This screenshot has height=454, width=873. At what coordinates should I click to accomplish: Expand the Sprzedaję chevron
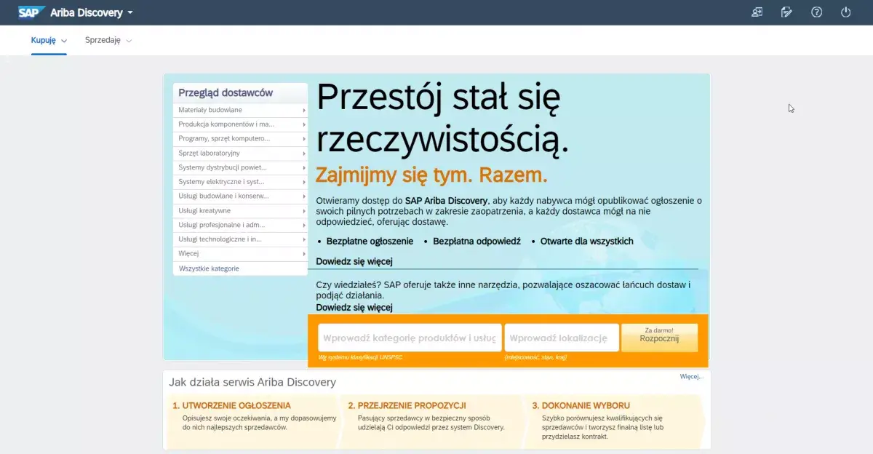click(x=129, y=41)
